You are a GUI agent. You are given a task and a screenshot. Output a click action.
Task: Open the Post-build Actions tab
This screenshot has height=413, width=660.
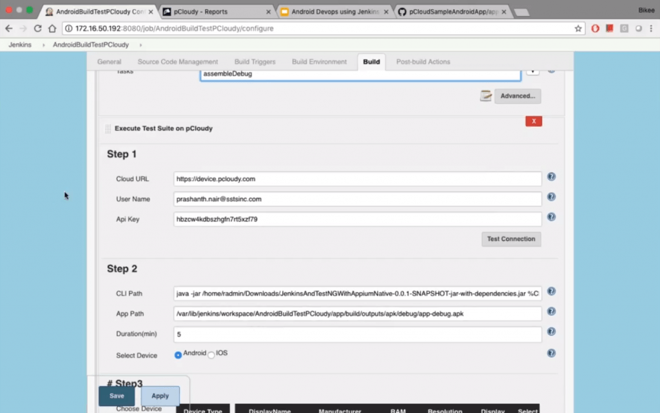point(423,62)
